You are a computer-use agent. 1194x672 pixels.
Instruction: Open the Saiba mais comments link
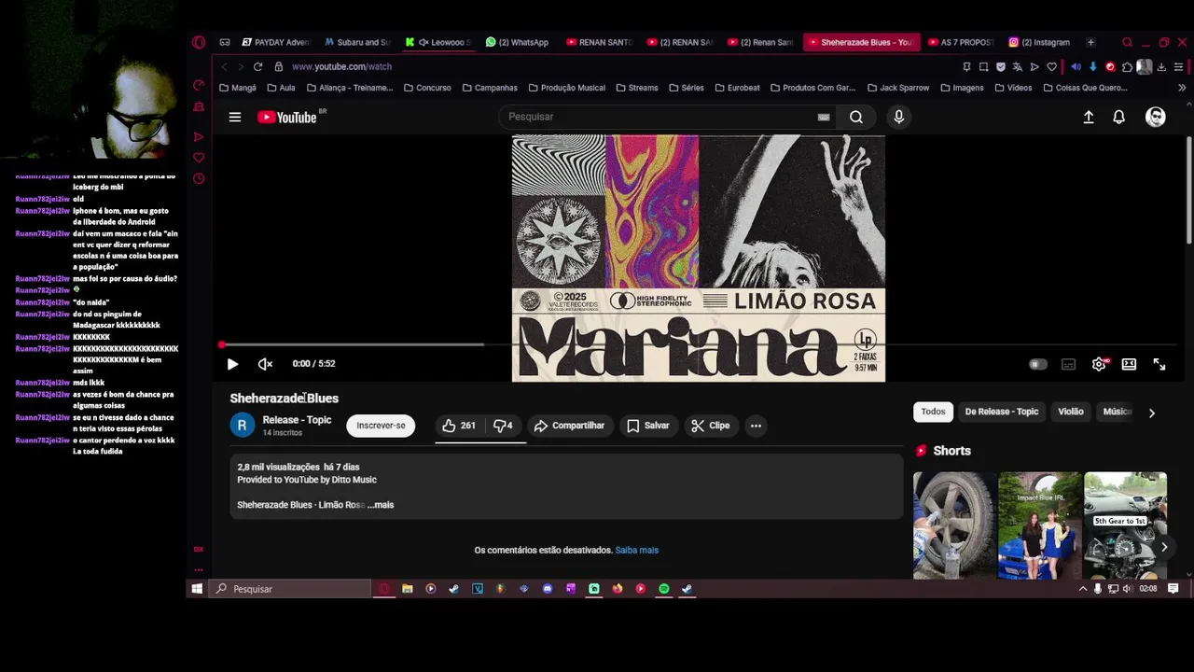click(637, 550)
